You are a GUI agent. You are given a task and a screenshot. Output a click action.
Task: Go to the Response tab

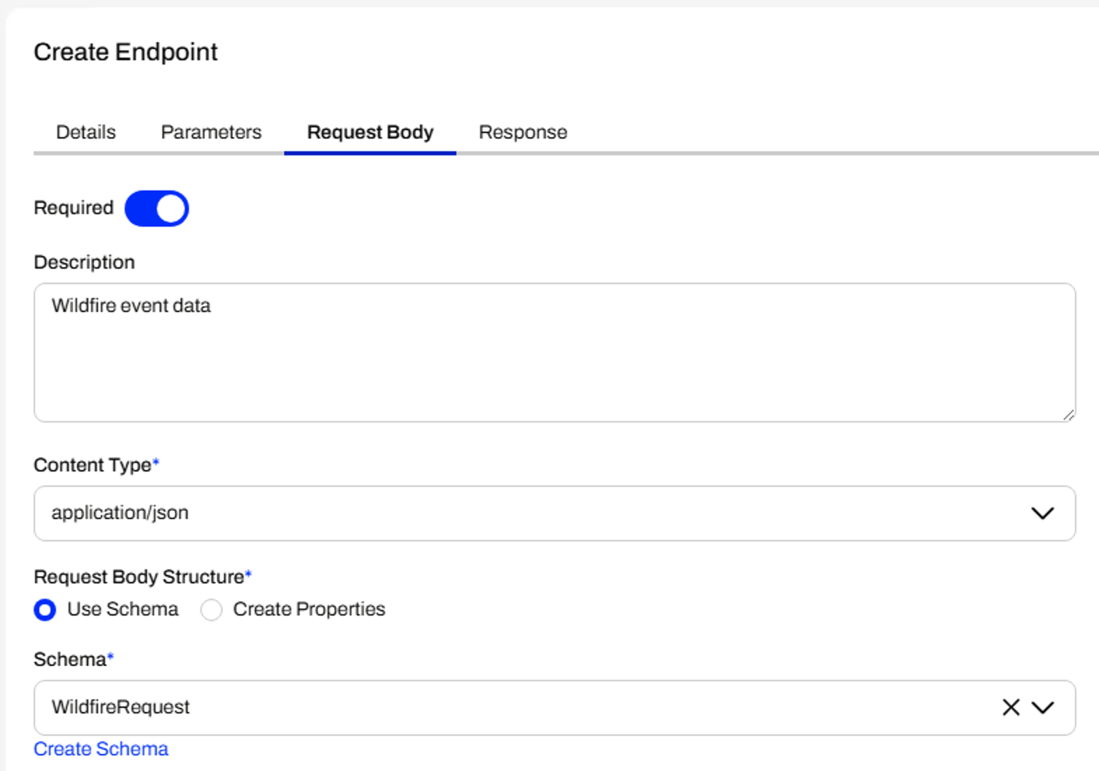click(523, 132)
